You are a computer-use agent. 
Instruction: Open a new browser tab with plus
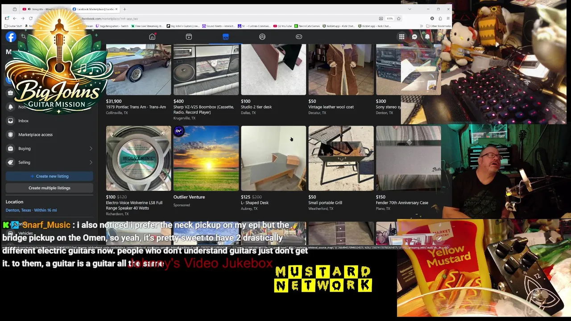pyautogui.click(x=124, y=9)
